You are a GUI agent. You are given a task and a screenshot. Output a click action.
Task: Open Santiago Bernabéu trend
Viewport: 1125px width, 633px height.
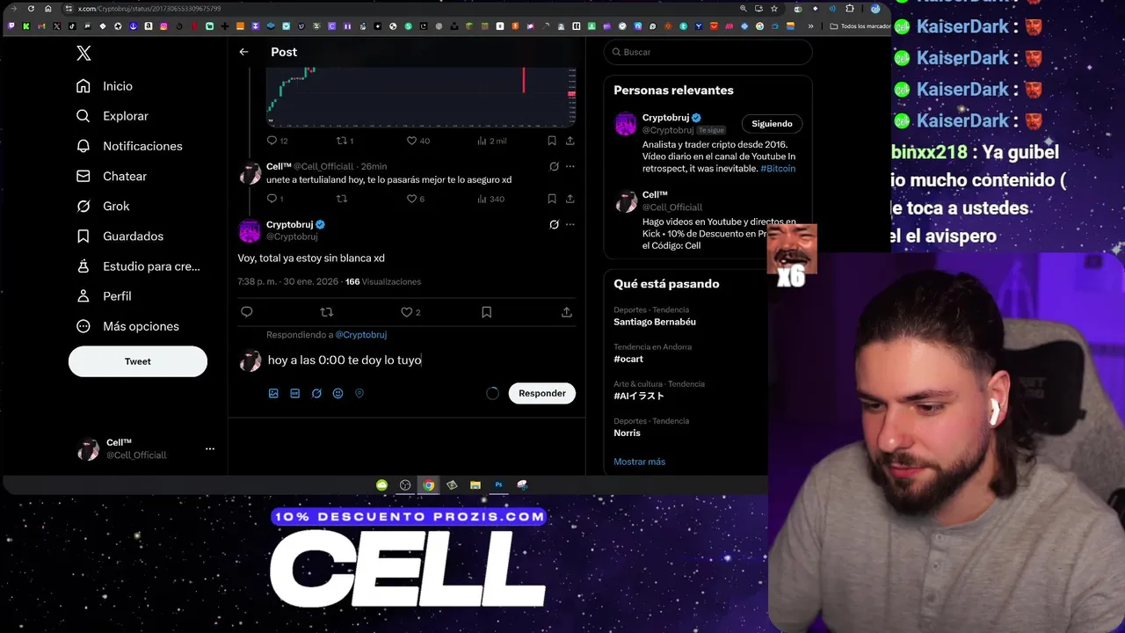click(655, 322)
